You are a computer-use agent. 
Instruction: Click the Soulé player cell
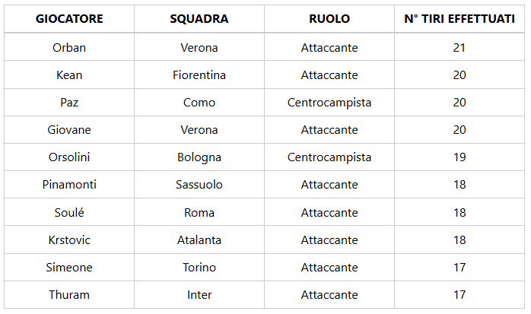pos(69,213)
